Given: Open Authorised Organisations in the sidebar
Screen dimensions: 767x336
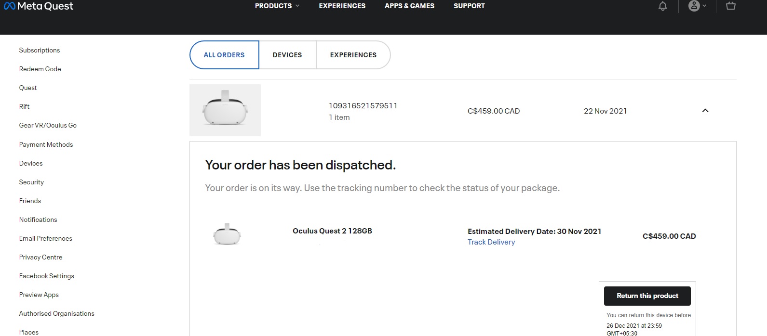Looking at the screenshot, I should 57,313.
